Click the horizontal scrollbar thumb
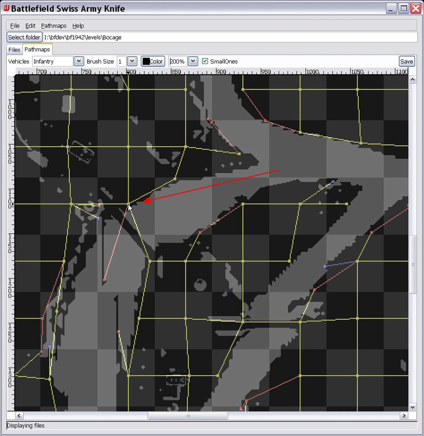The image size is (424, 436). (188, 416)
